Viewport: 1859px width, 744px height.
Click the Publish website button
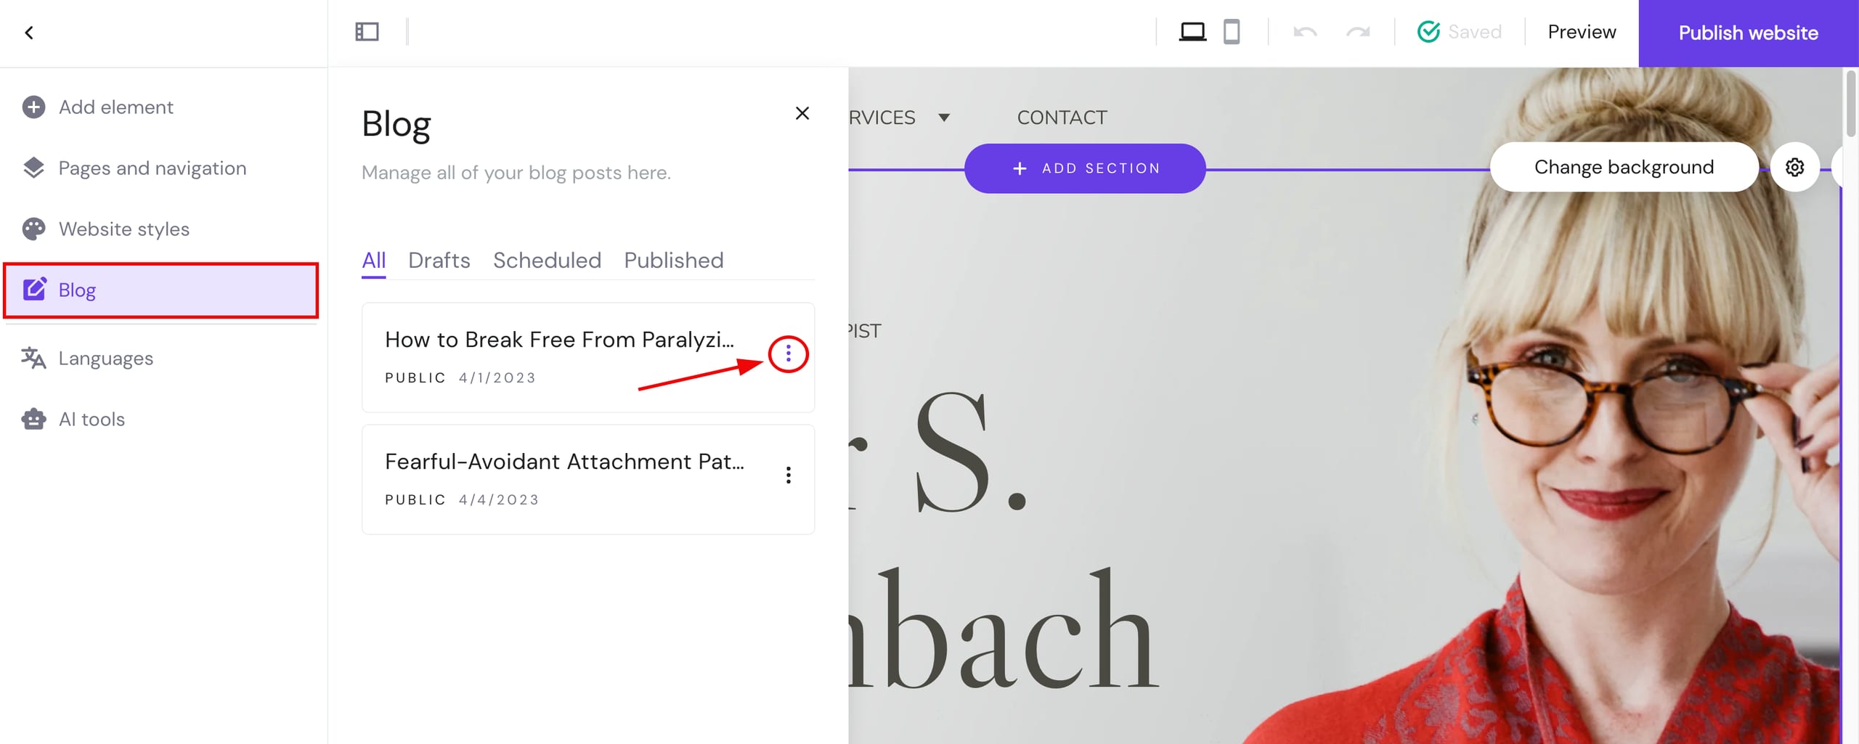coord(1747,33)
